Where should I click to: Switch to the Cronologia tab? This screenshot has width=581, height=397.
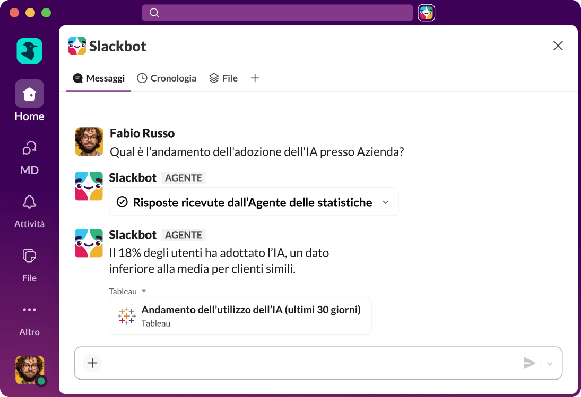click(167, 78)
